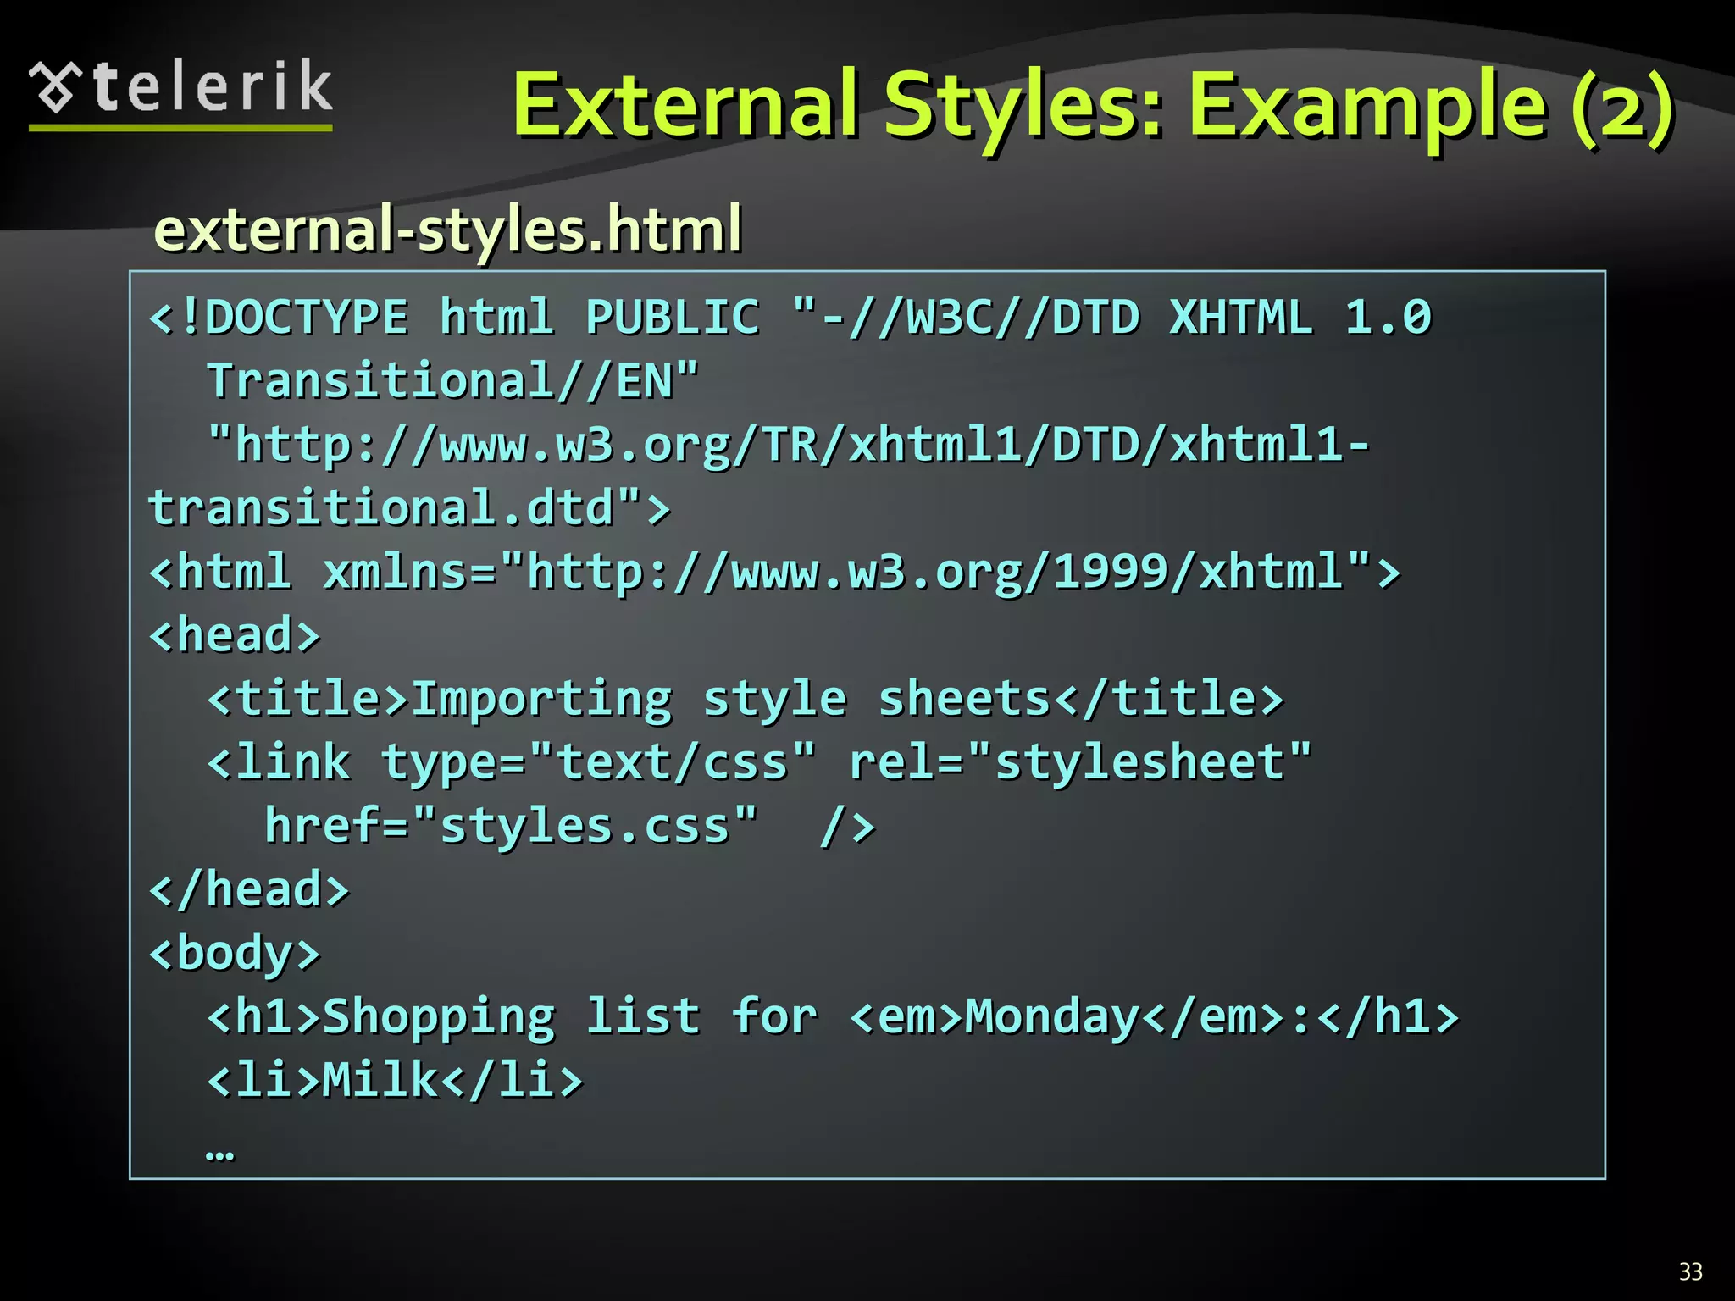Click the green underline beneath telerik logo
This screenshot has height=1301, width=1735.
(180, 128)
